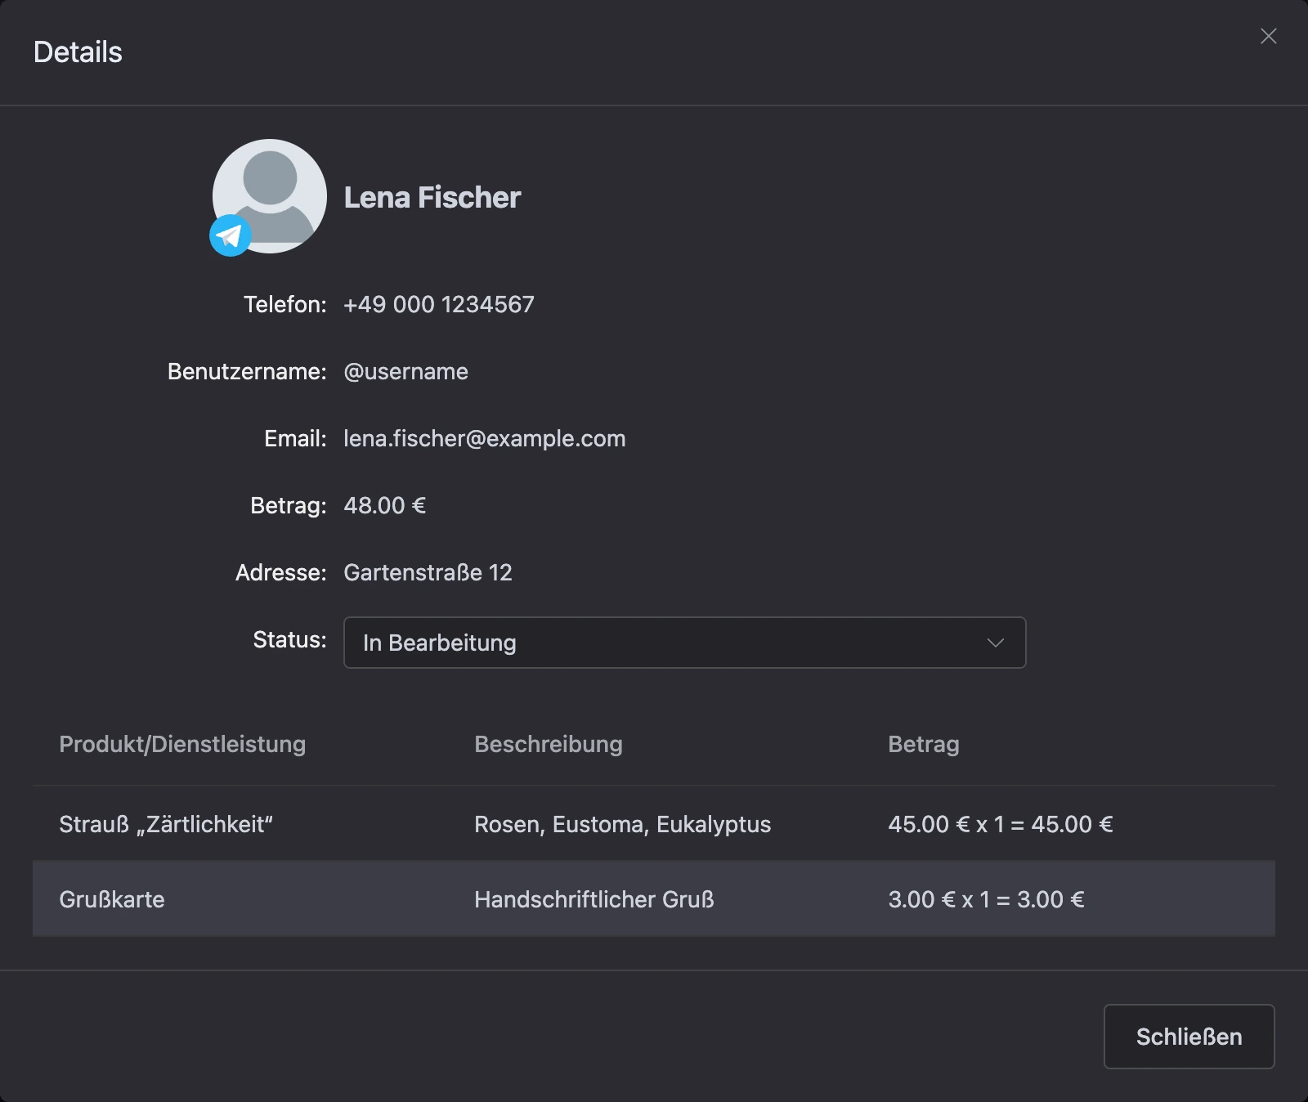This screenshot has height=1102, width=1308.
Task: Click the Betrag column header in table
Action: coord(924,744)
